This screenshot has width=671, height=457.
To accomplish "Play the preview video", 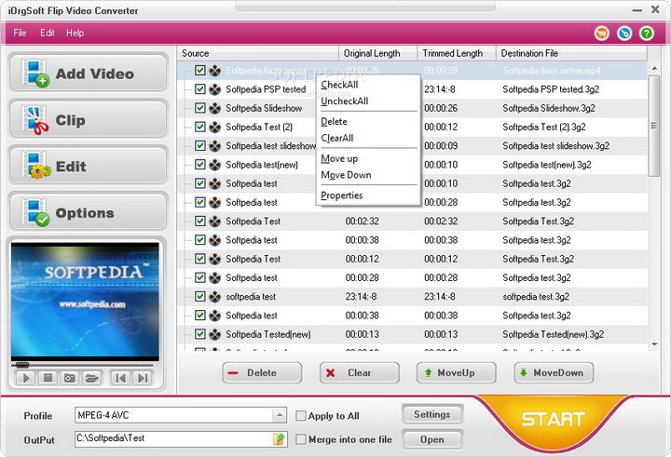I will (25, 378).
